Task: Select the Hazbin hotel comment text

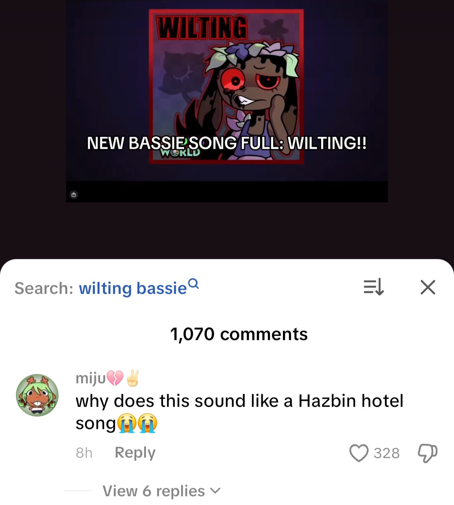Action: pos(239,412)
